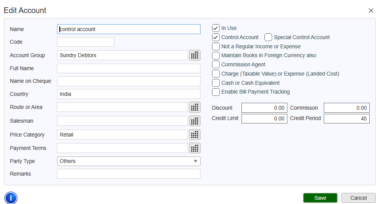
Task: Click the blue info icon
Action: pyautogui.click(x=11, y=198)
